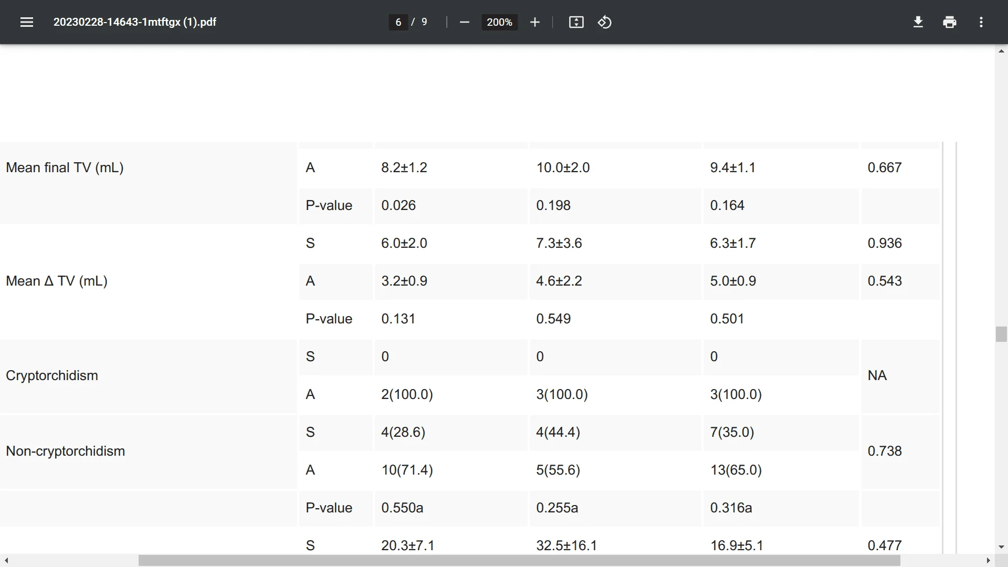Click the value 2(100.0)
This screenshot has height=567, width=1008.
pos(407,394)
